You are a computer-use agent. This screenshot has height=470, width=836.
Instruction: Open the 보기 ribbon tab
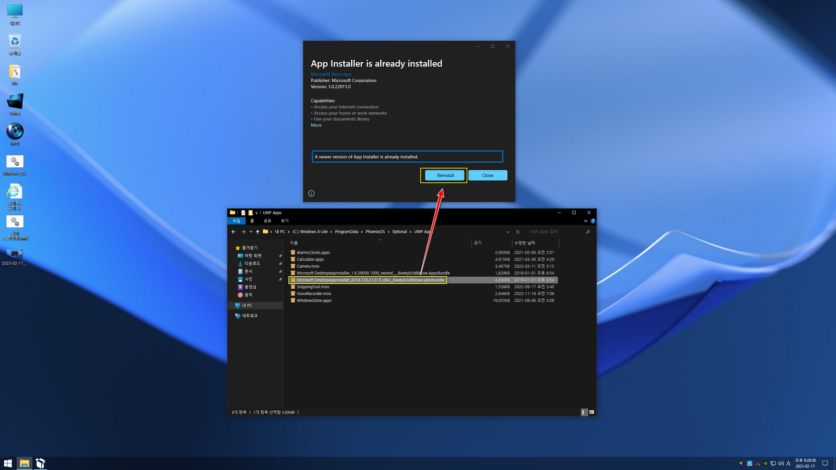click(x=284, y=221)
